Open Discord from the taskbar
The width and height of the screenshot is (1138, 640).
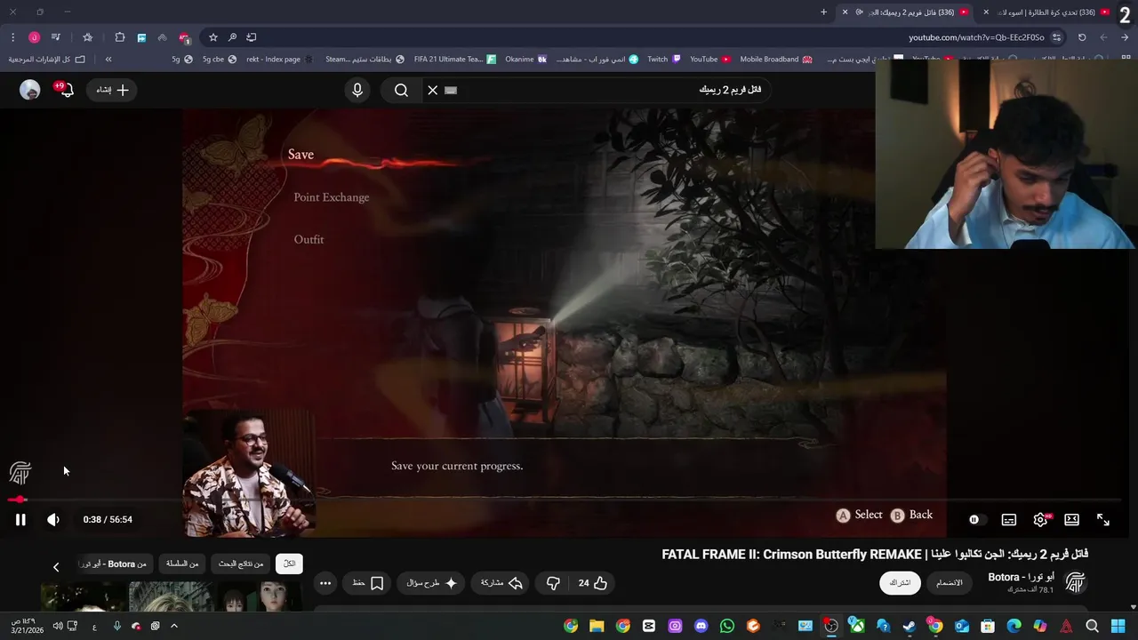701,627
